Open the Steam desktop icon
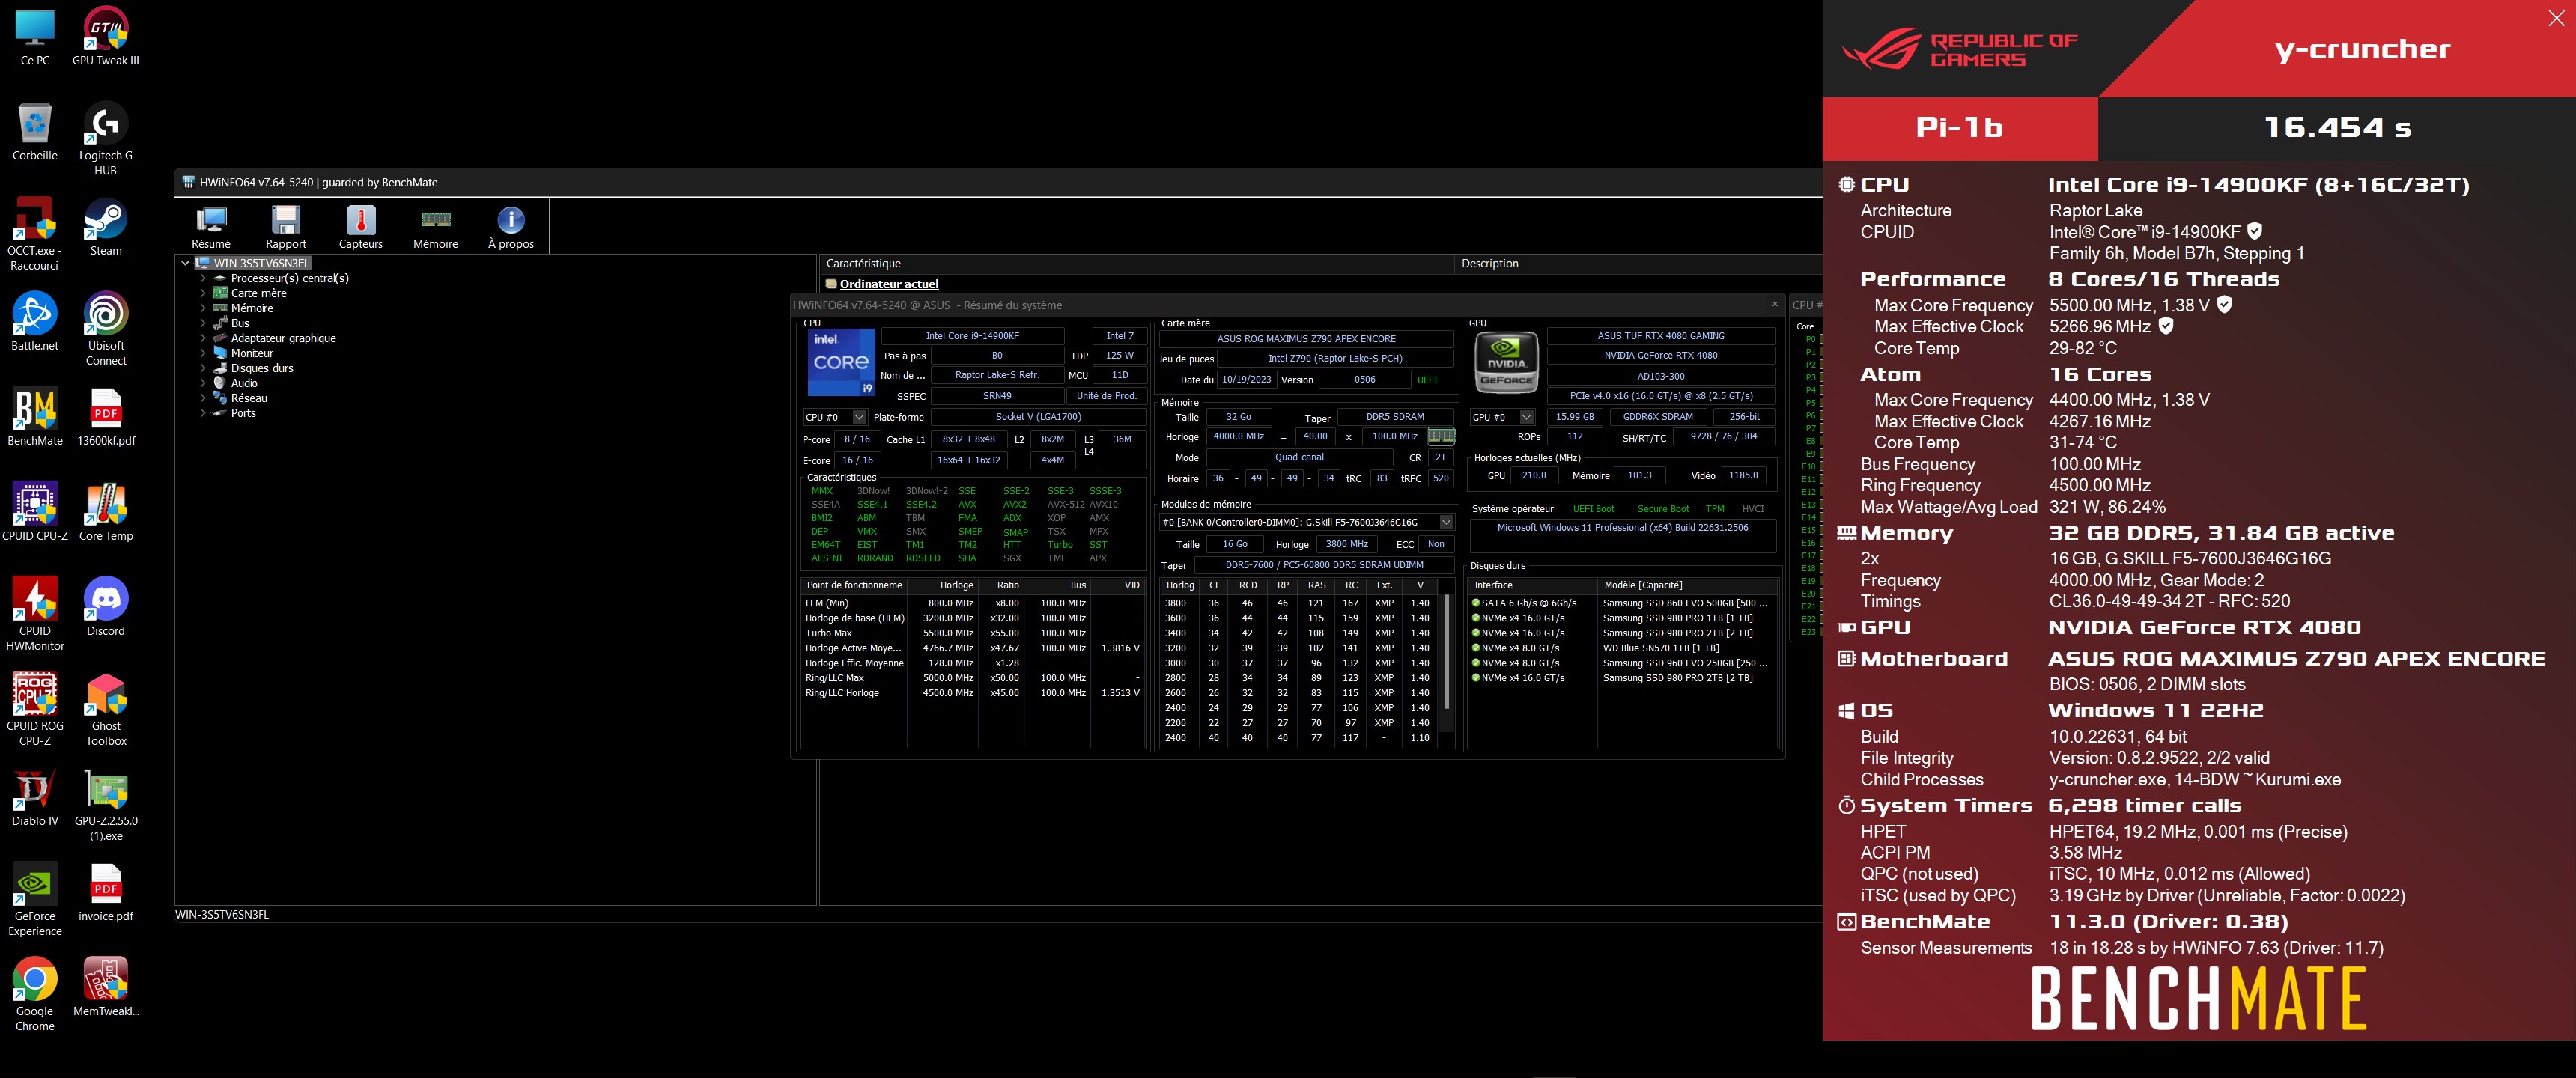Screen dimensions: 2576x1078 (106, 227)
